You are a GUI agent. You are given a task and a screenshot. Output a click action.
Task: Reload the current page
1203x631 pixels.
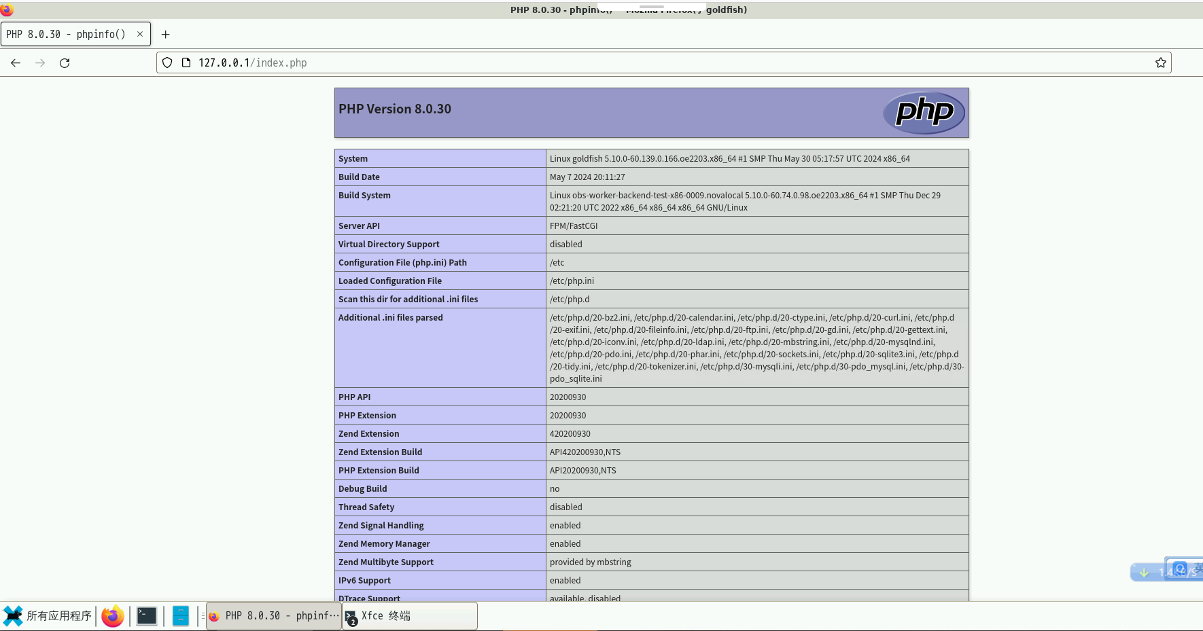coord(65,63)
